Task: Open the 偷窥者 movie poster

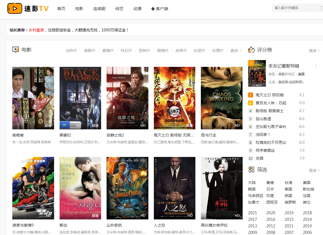Action: 33,98
